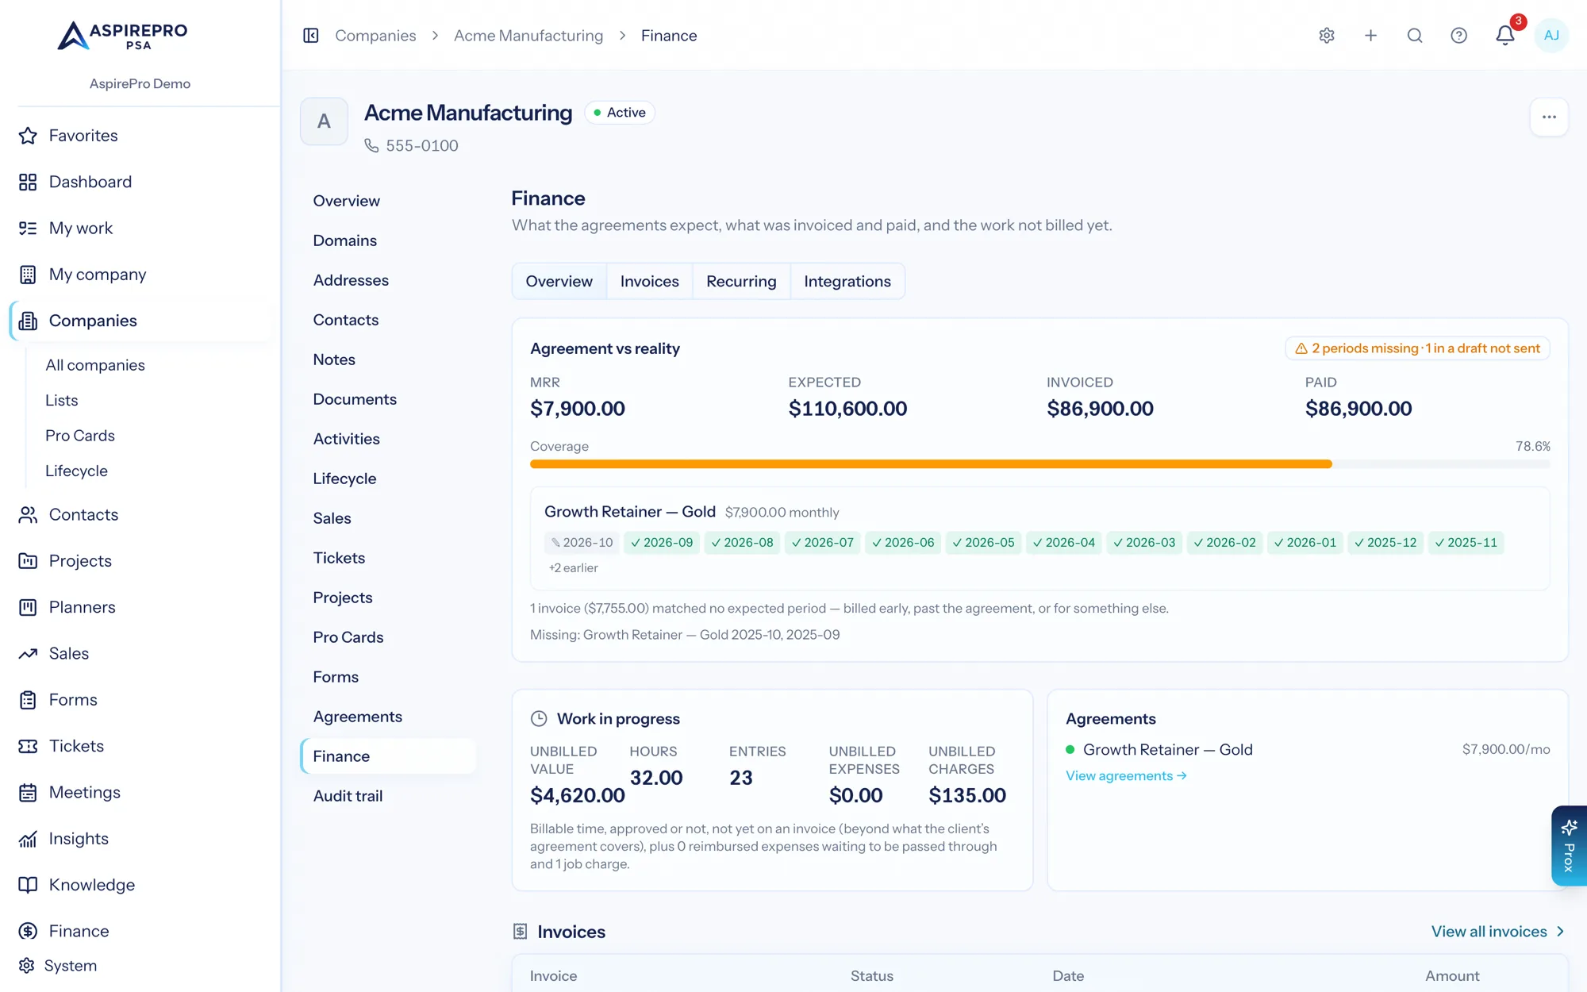Open the three-dot more actions menu

(x=1549, y=117)
